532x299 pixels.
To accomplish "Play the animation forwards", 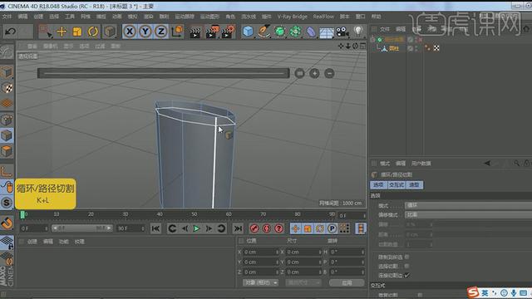I will tap(196, 228).
